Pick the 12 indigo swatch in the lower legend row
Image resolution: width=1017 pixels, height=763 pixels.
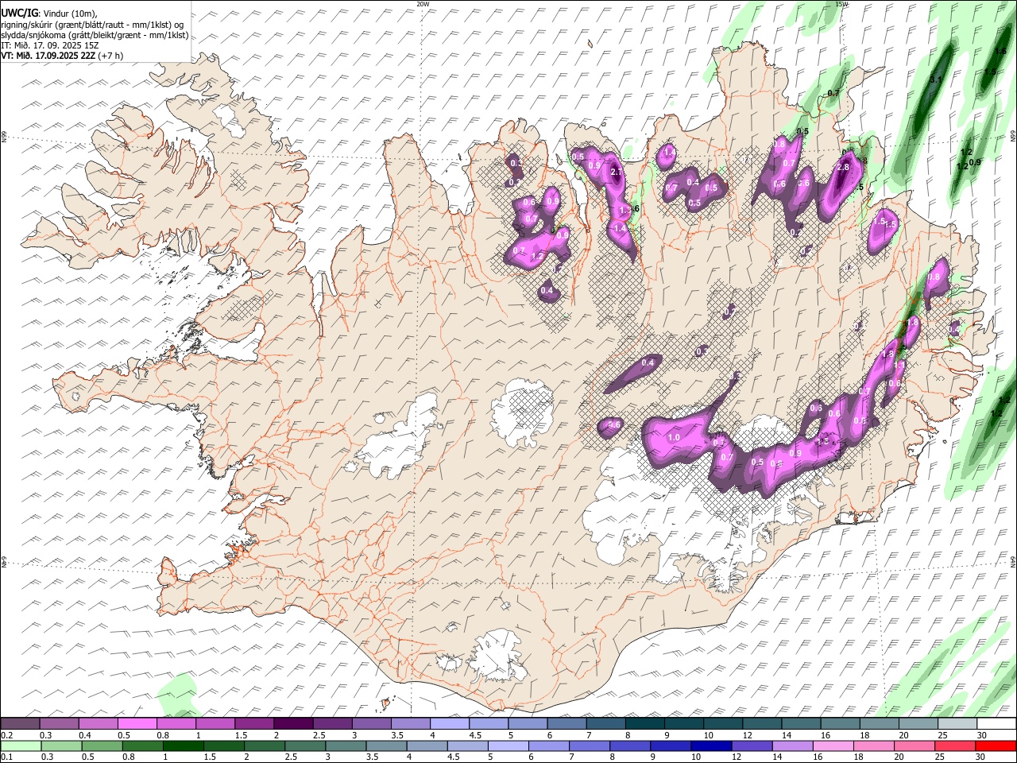click(x=752, y=746)
